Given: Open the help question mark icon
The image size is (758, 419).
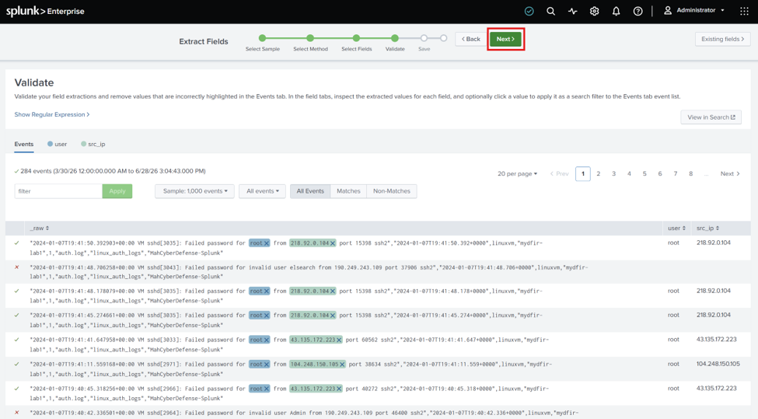Looking at the screenshot, I should pos(638,11).
